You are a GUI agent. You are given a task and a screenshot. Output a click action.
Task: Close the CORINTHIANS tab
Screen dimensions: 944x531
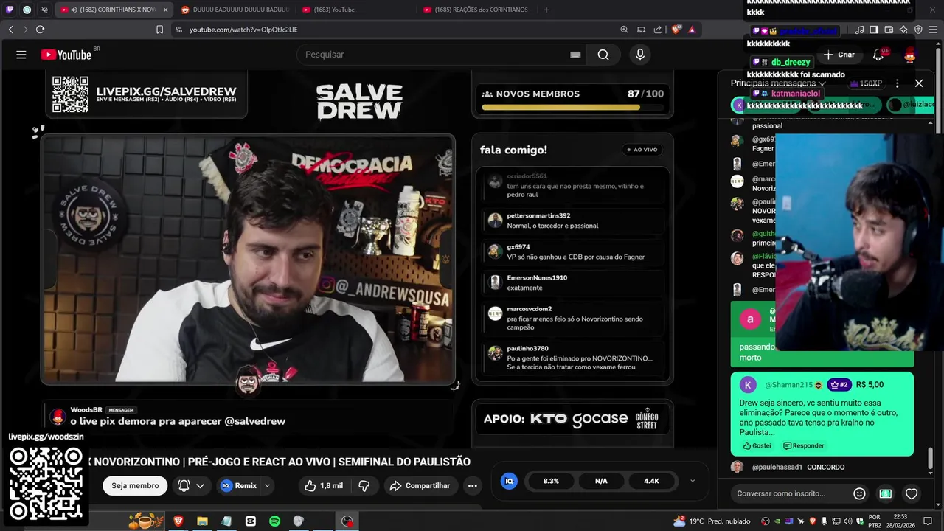(165, 10)
